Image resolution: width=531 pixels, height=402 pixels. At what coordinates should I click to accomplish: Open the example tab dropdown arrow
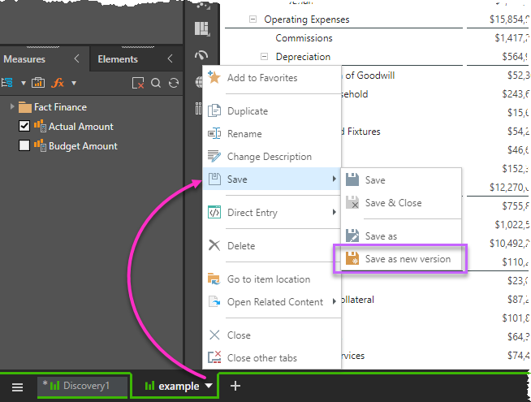[209, 387]
